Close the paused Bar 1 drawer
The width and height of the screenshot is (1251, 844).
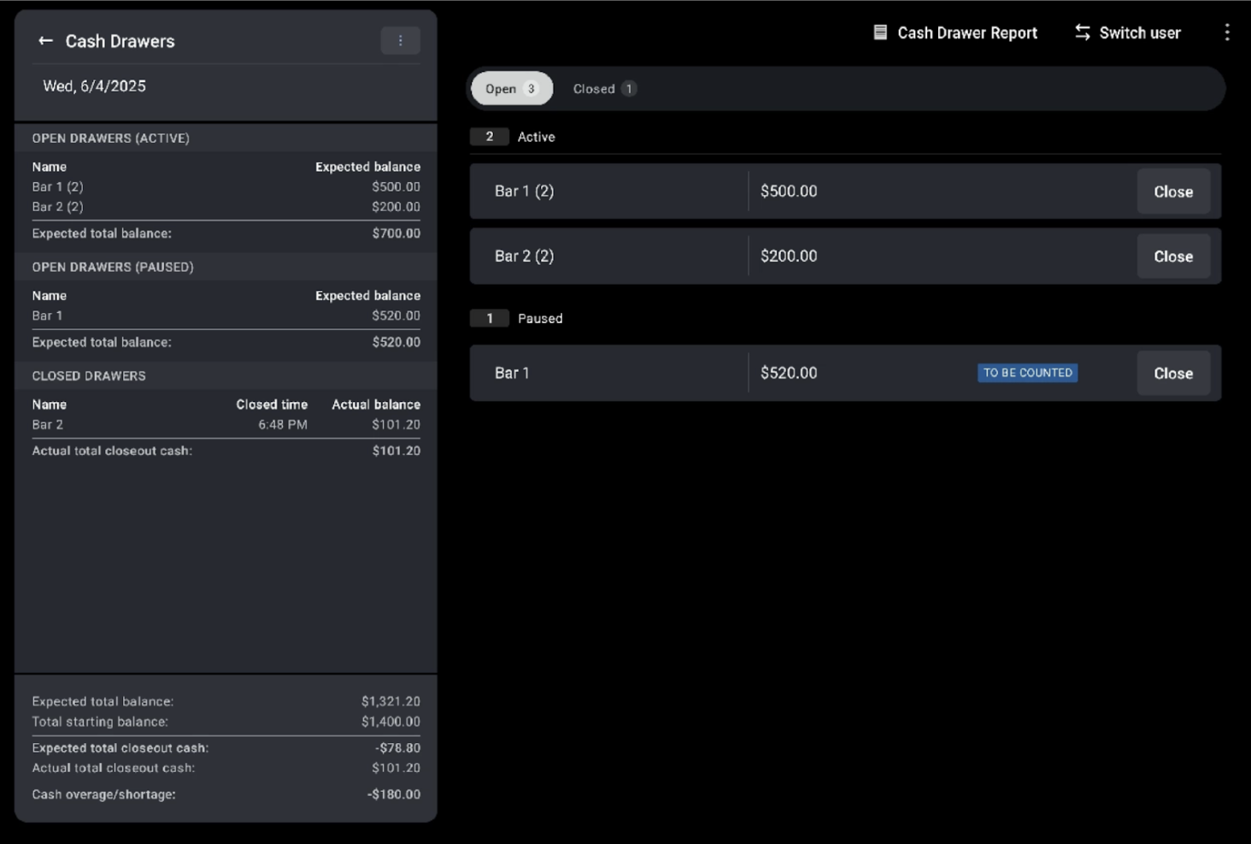tap(1172, 374)
